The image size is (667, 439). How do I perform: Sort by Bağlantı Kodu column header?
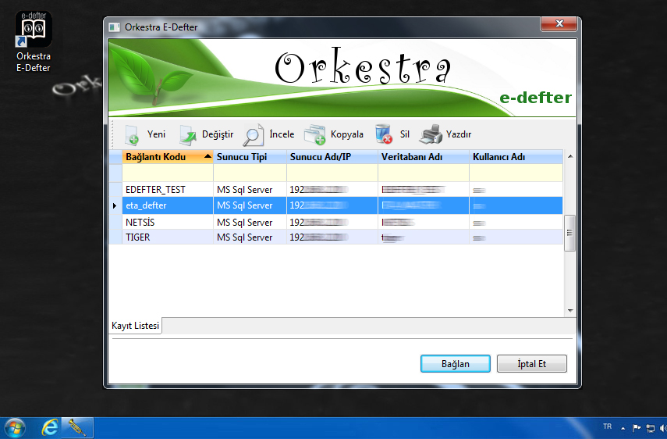tap(167, 157)
